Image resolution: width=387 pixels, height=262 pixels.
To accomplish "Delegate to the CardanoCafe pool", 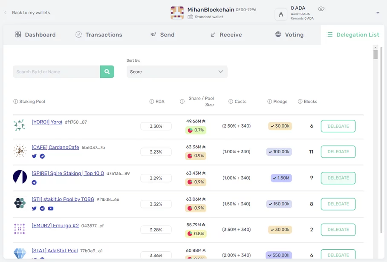I will 338,152.
